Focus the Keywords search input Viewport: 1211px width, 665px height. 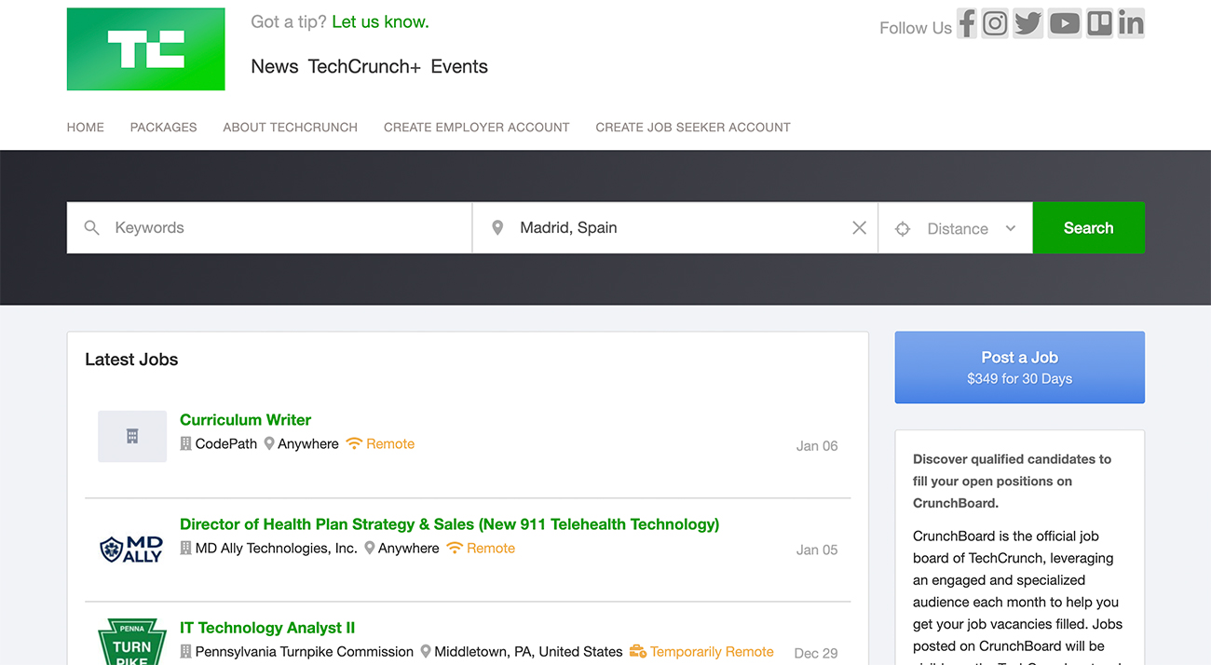(269, 227)
